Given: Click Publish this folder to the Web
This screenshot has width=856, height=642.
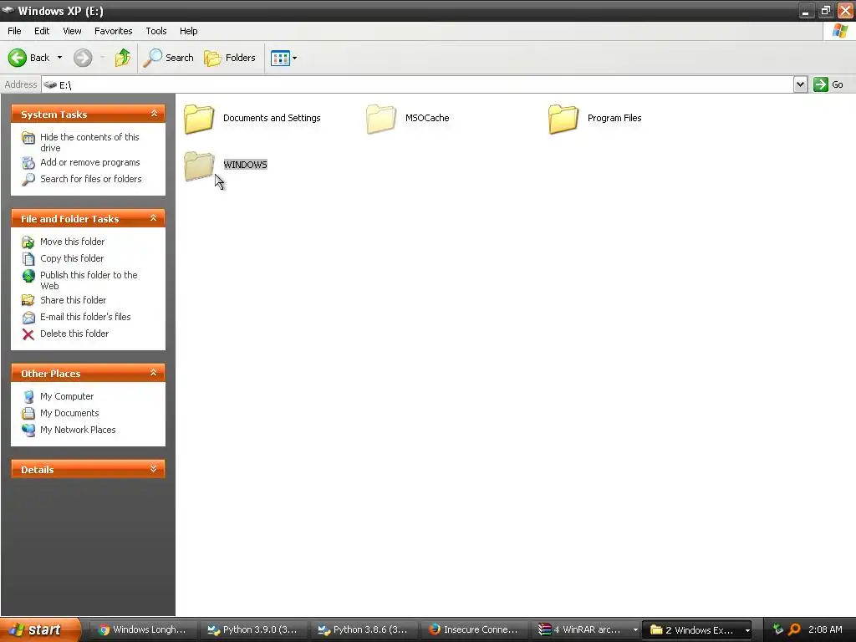Looking at the screenshot, I should click(x=89, y=280).
